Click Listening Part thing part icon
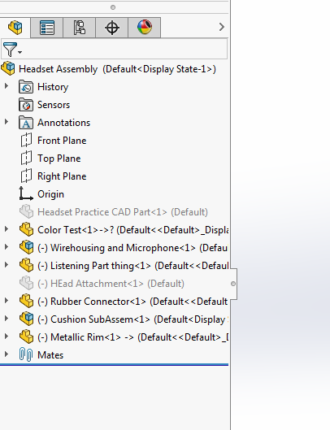The width and height of the screenshot is (330, 430). 26,265
